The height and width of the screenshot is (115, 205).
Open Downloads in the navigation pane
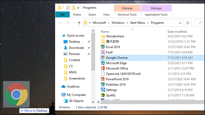(76, 48)
